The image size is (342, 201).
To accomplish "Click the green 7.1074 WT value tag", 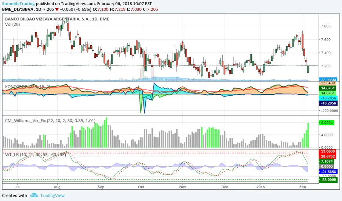I will click(x=326, y=162).
